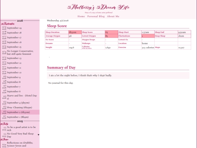Viewport: 197px width, 148px height.
Task: Click the 'Wednesday, 9/2/2026' date text
Action: (58, 20)
